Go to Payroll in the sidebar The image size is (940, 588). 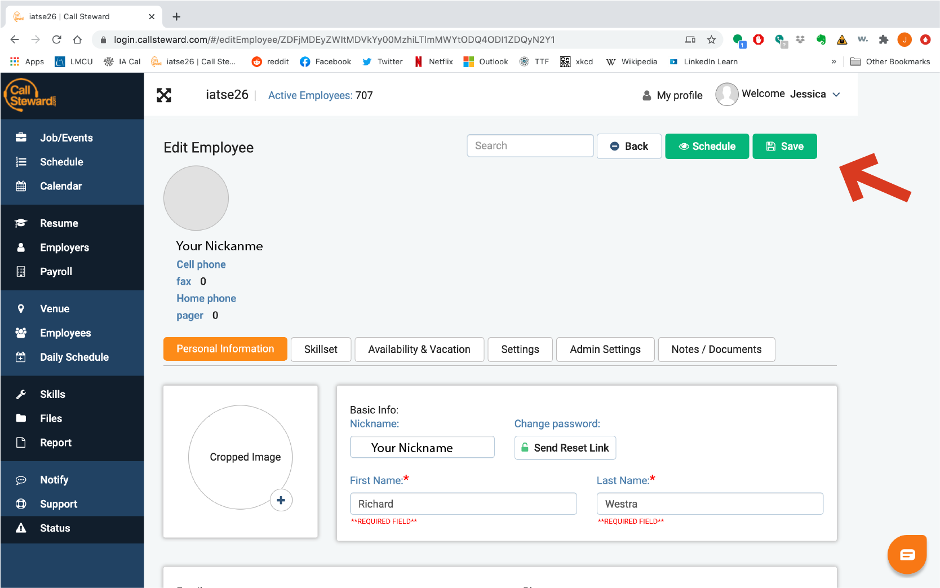(56, 272)
